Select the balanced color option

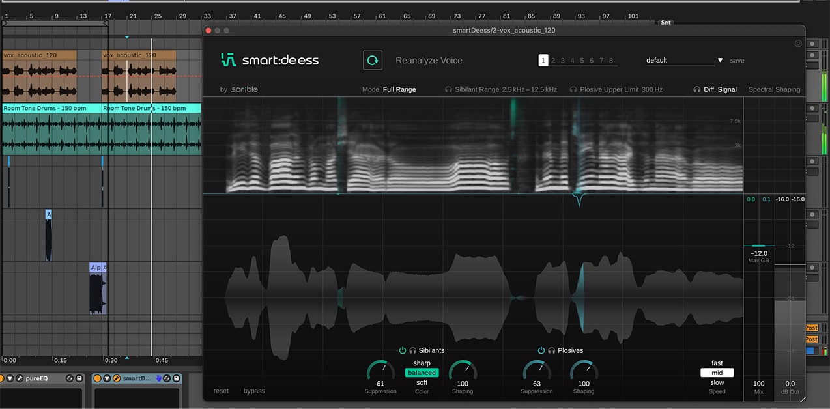click(422, 373)
